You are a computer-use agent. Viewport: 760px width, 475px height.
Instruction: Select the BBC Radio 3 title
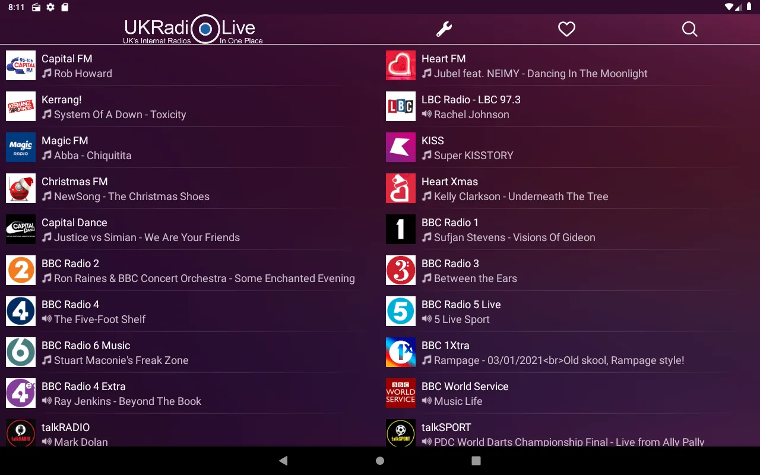coord(450,264)
